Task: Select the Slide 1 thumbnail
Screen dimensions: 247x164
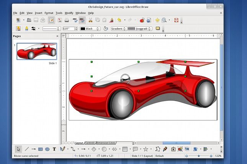Action: [x=37, y=51]
